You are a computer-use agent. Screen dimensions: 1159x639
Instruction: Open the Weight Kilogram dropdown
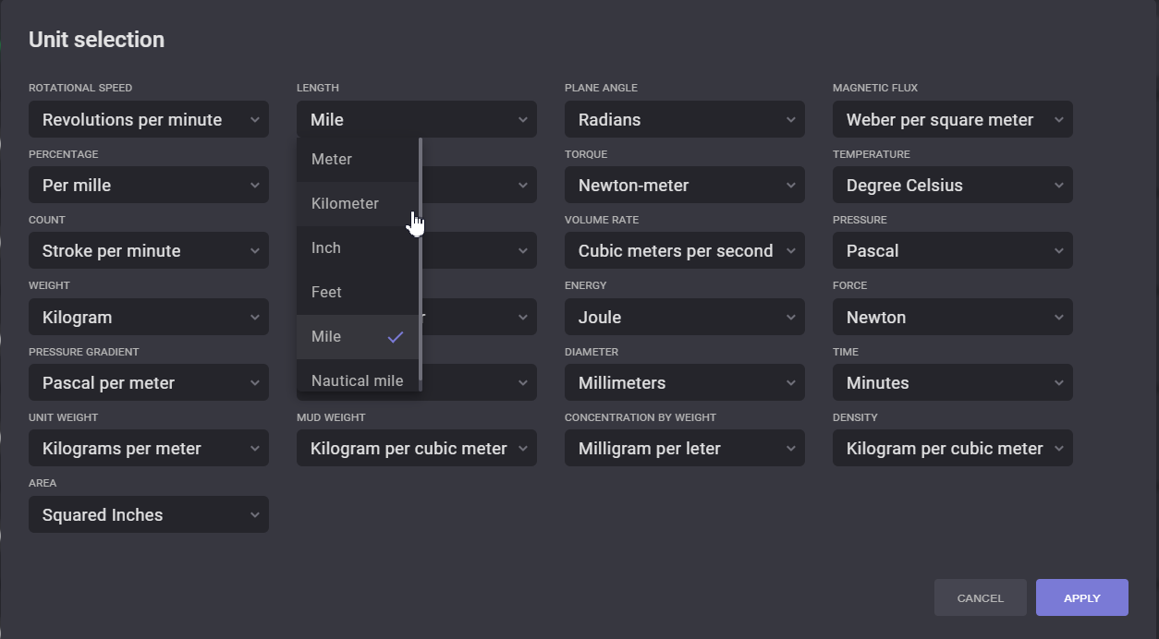(x=149, y=318)
